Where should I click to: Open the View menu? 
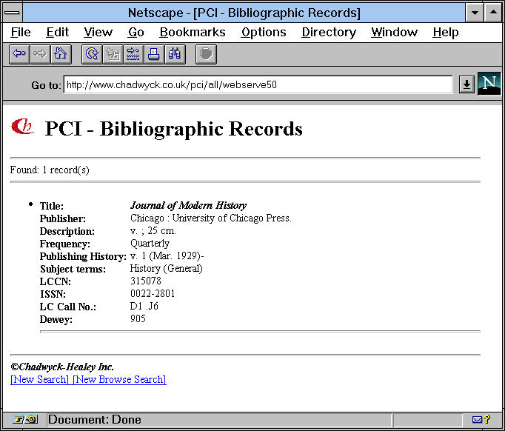pos(98,32)
